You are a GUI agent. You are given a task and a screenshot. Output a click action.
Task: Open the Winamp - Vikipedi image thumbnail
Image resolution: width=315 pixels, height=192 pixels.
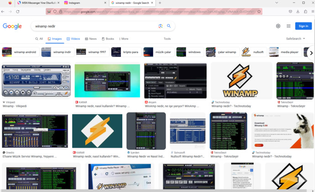(36, 81)
